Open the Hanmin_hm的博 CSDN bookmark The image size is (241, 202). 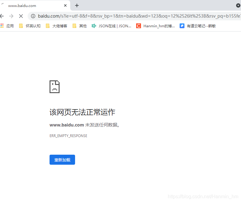click(x=156, y=26)
